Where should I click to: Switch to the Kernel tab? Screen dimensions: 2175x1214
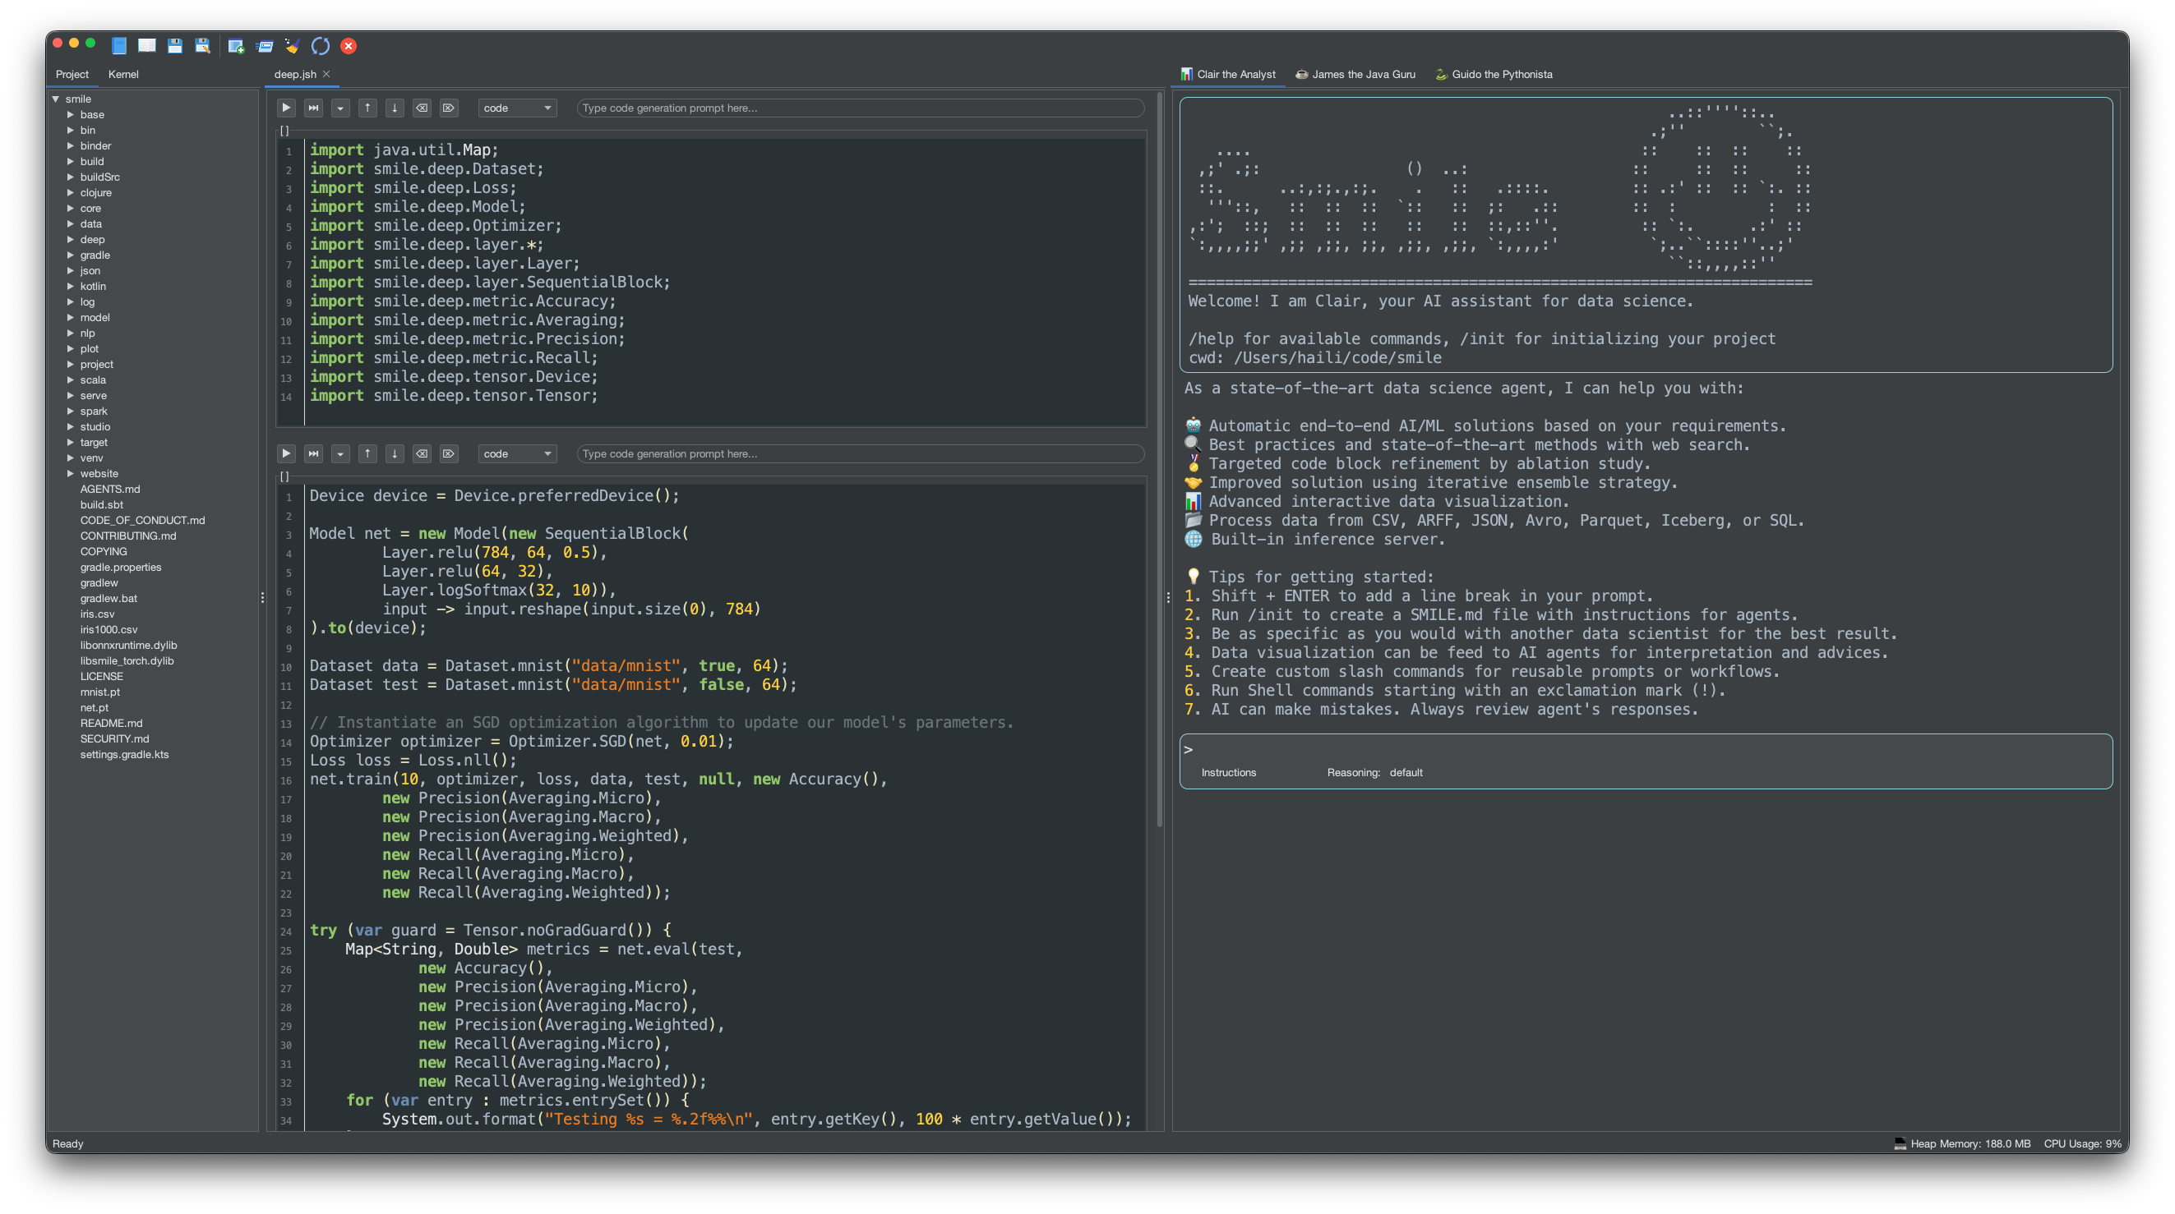pyautogui.click(x=123, y=74)
